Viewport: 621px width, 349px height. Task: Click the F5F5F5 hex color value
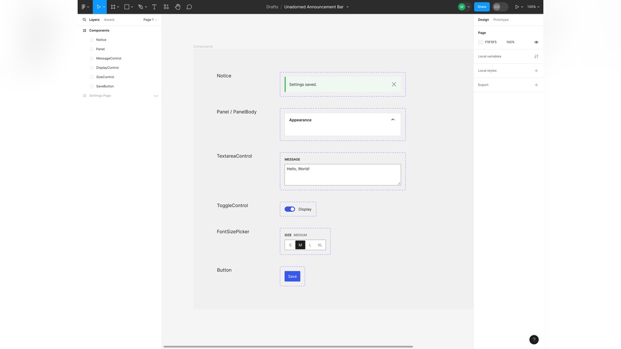coord(491,42)
